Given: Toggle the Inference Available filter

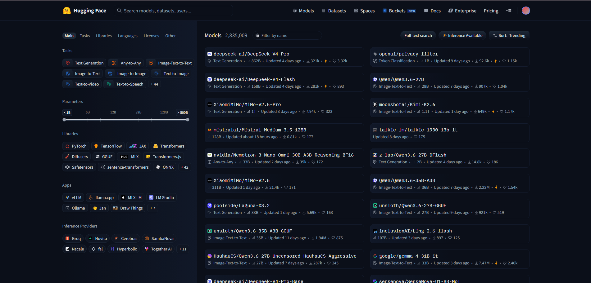Looking at the screenshot, I should coord(462,35).
